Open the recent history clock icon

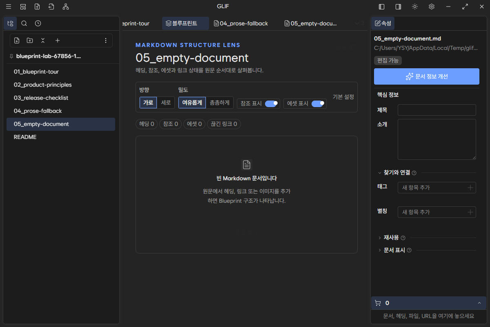coord(38,23)
